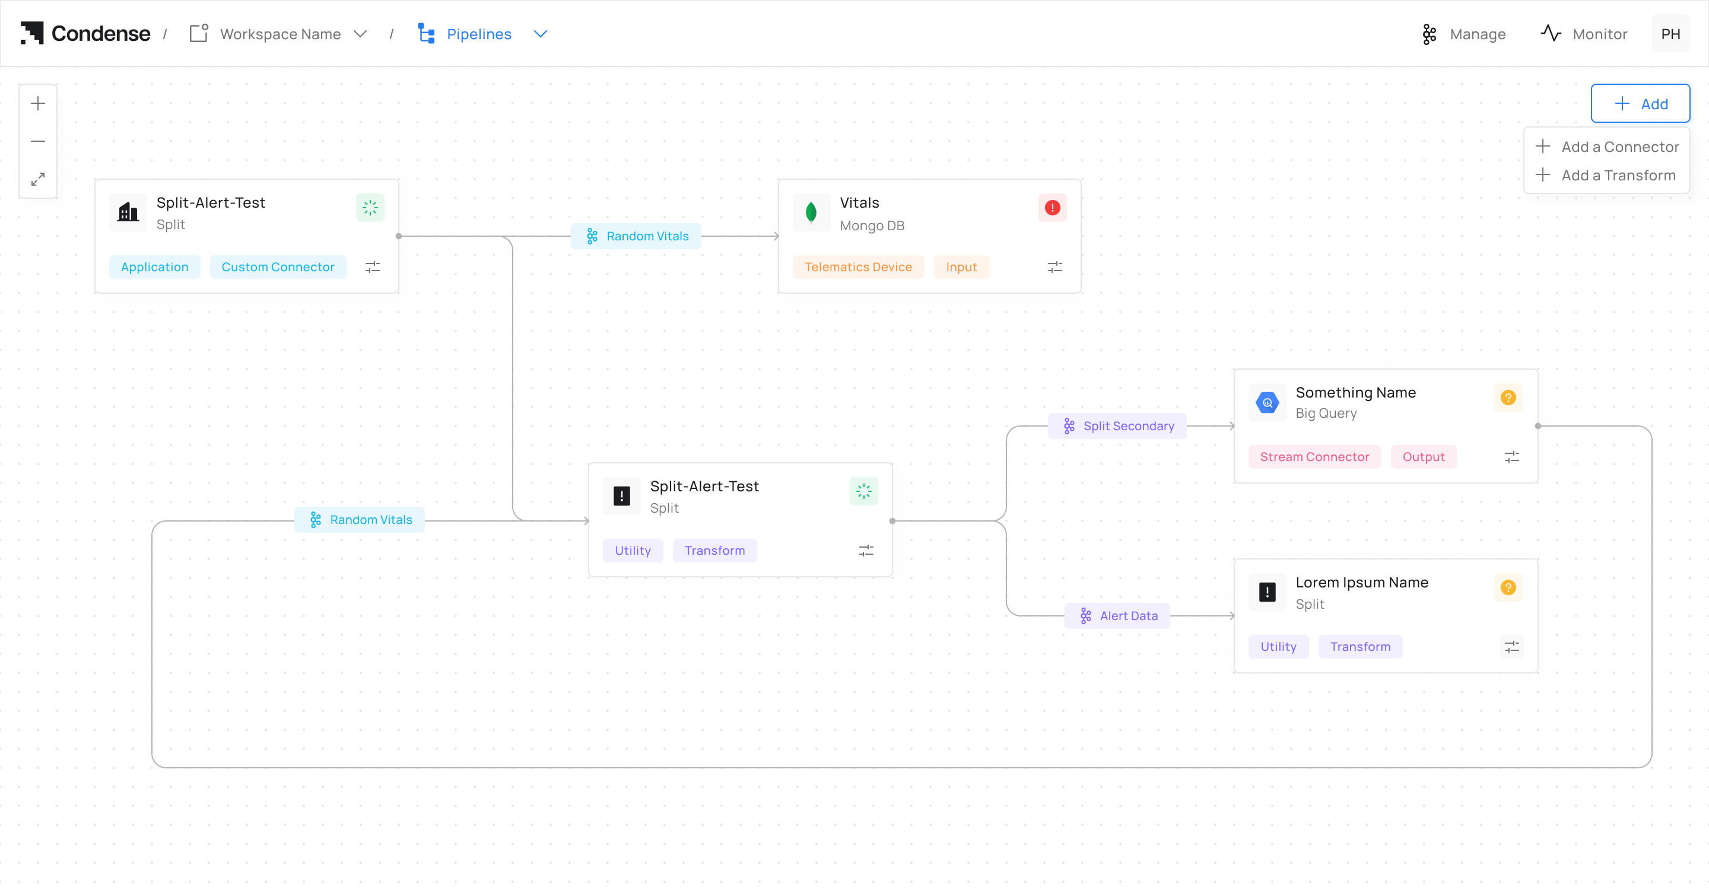Click the fit-to-screen expand icon
1709x890 pixels.
coord(38,179)
